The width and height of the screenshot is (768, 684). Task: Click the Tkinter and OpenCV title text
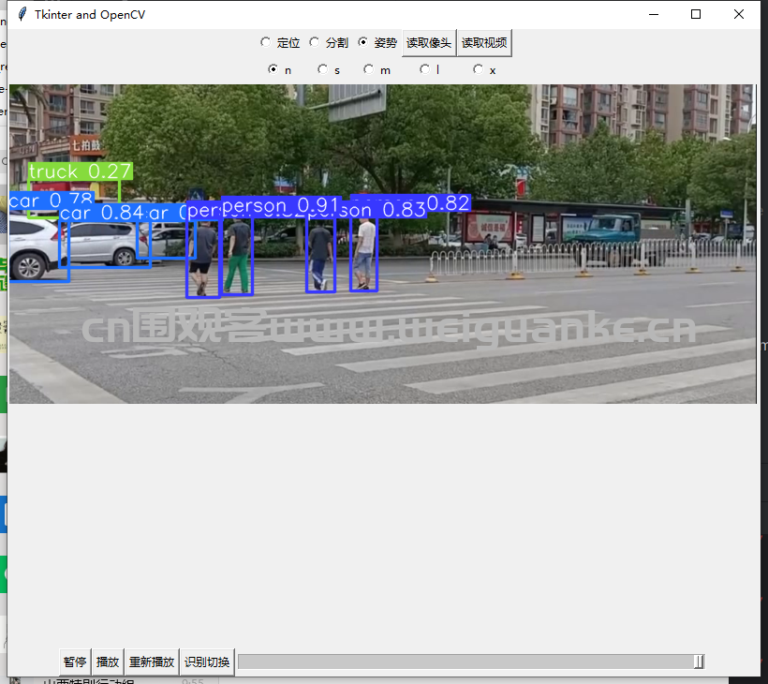90,15
